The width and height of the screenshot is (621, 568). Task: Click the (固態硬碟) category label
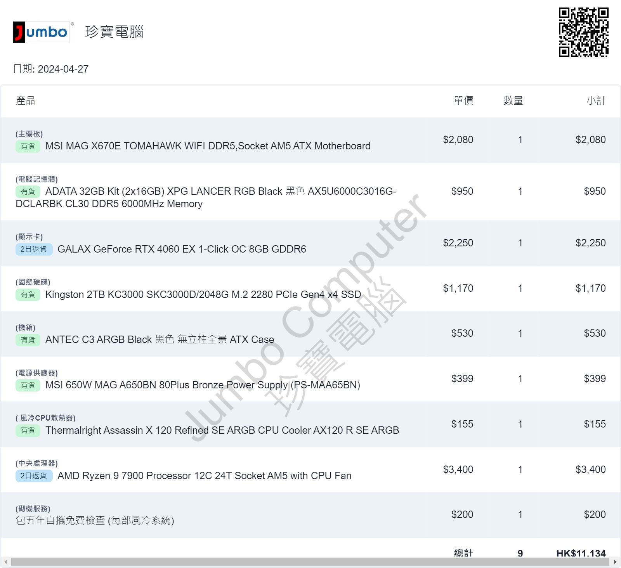[x=33, y=282]
